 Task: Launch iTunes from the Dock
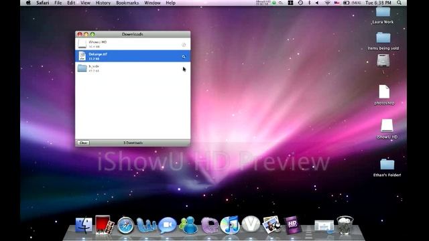(x=230, y=225)
